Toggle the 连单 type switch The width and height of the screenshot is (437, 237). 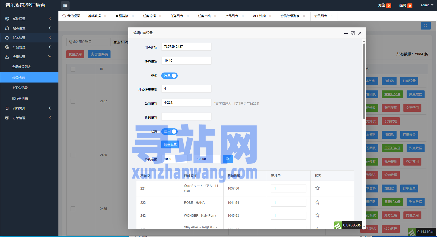(x=169, y=76)
